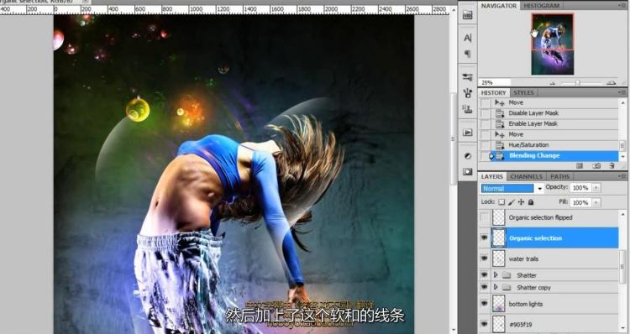Expand the Shatter layer group

point(496,275)
